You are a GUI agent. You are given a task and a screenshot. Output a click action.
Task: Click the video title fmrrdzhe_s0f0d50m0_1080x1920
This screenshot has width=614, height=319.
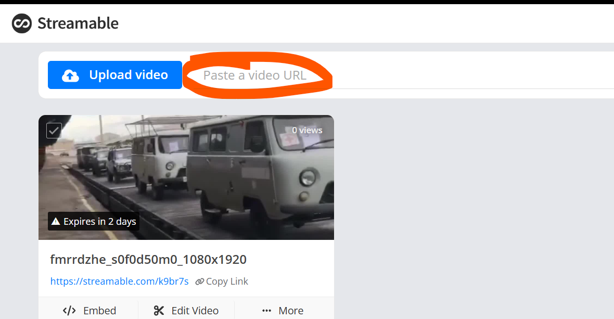click(x=148, y=259)
